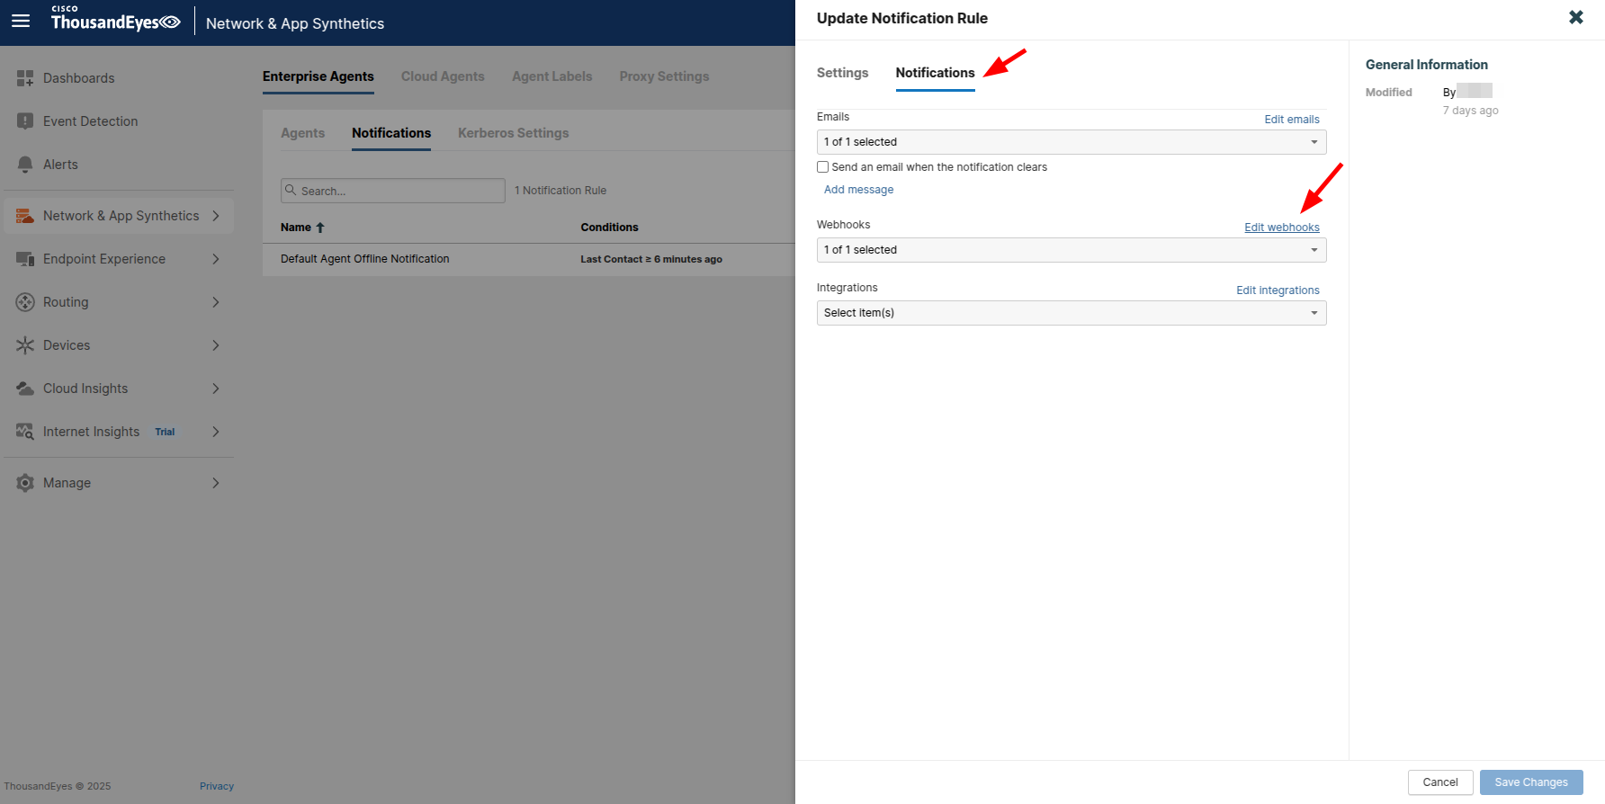
Task: Click the Manage gear icon
Action: pos(25,483)
